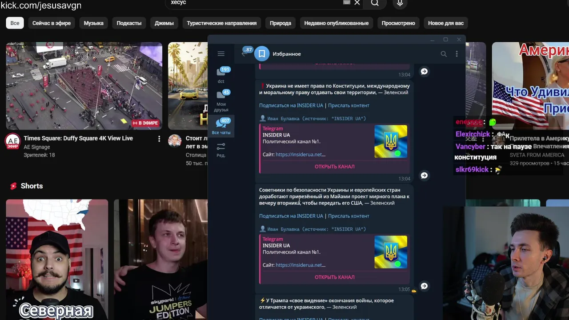The height and width of the screenshot is (320, 569).
Task: Click SVETA FROM AMERICA channel name
Action: (x=537, y=155)
